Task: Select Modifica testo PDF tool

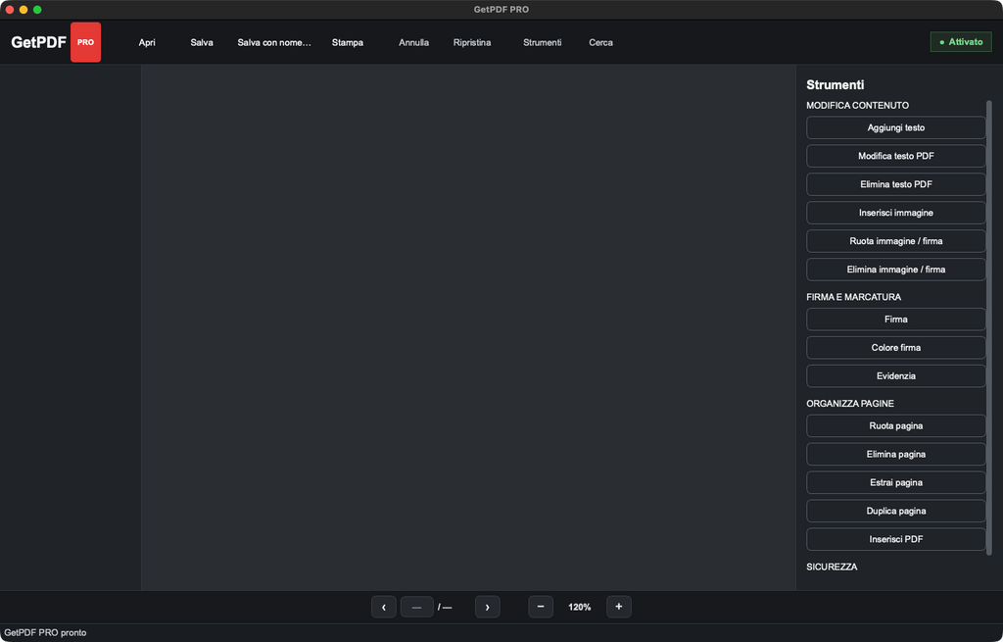Action: 895,156
